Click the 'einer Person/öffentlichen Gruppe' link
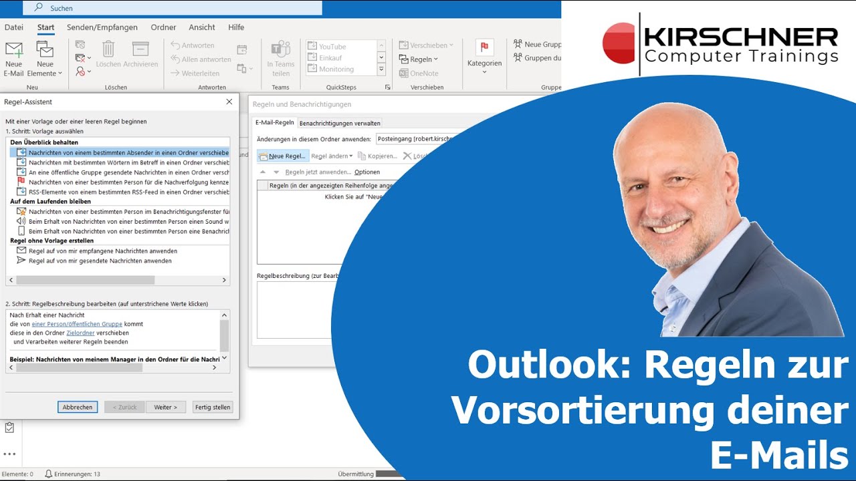 click(77, 323)
